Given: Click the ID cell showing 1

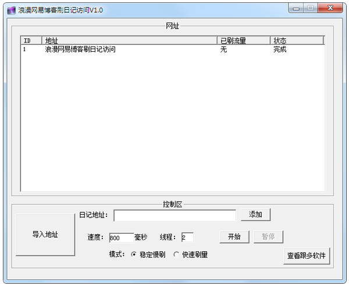Looking at the screenshot, I should [24, 49].
